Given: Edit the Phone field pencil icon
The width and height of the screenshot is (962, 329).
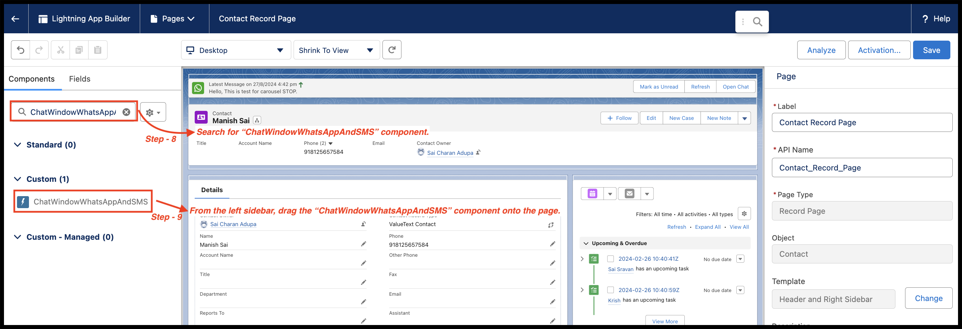Looking at the screenshot, I should 553,244.
